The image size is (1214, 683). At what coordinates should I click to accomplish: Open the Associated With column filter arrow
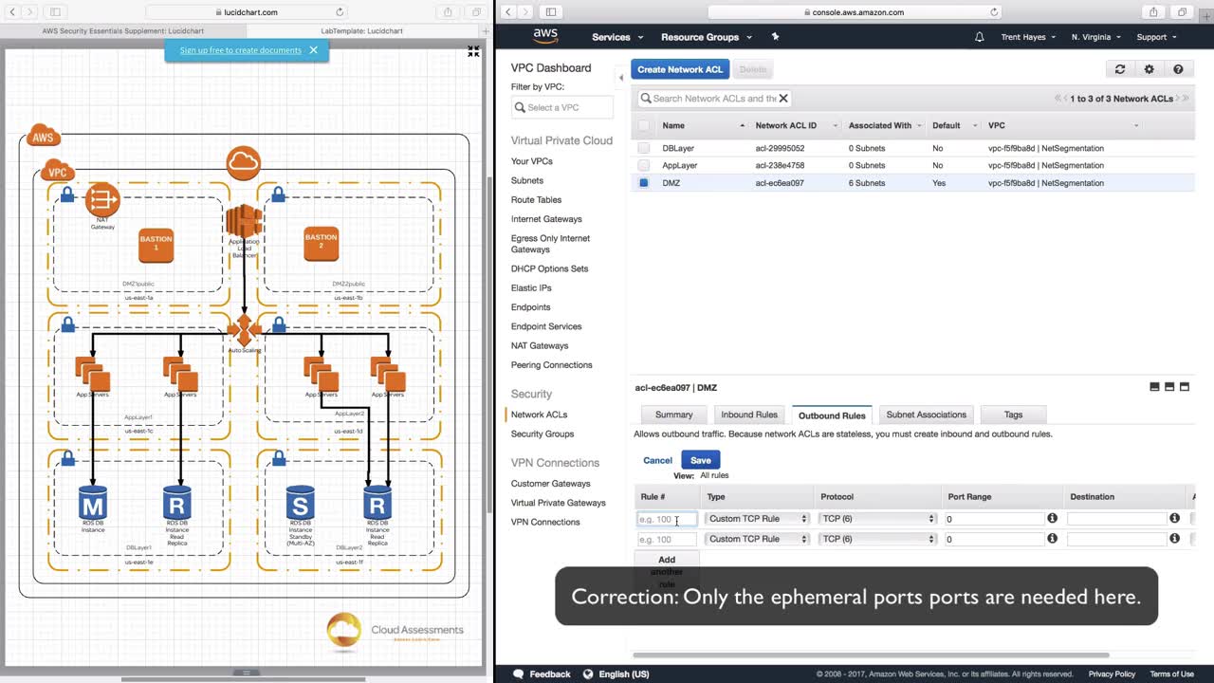(918, 125)
